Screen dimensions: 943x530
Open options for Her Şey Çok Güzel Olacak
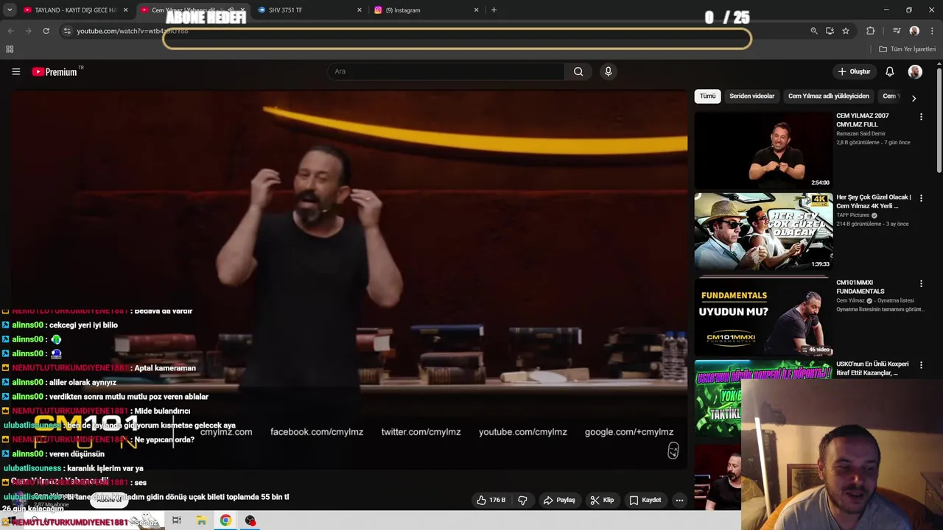tap(920, 199)
